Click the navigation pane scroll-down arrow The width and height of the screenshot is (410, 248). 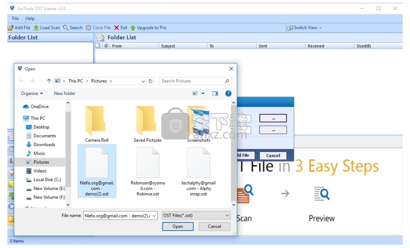coord(68,205)
